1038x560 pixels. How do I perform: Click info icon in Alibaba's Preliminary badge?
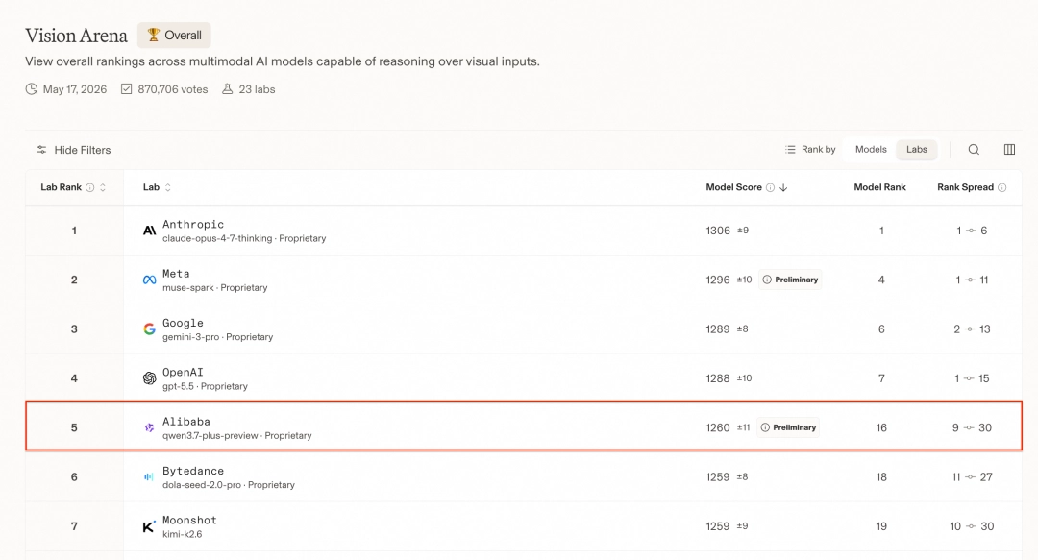point(765,427)
